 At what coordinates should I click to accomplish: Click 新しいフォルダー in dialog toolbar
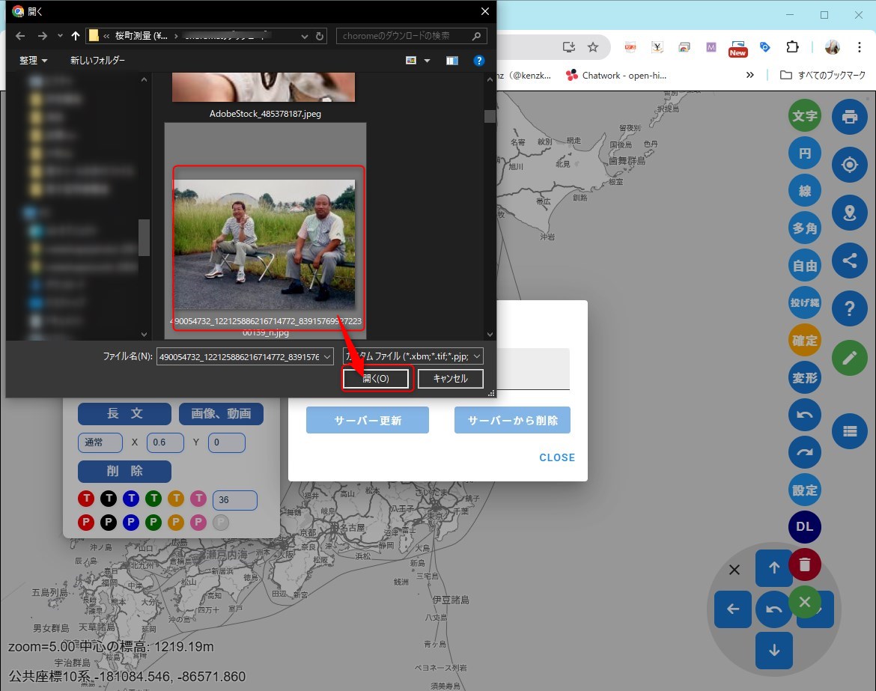97,60
